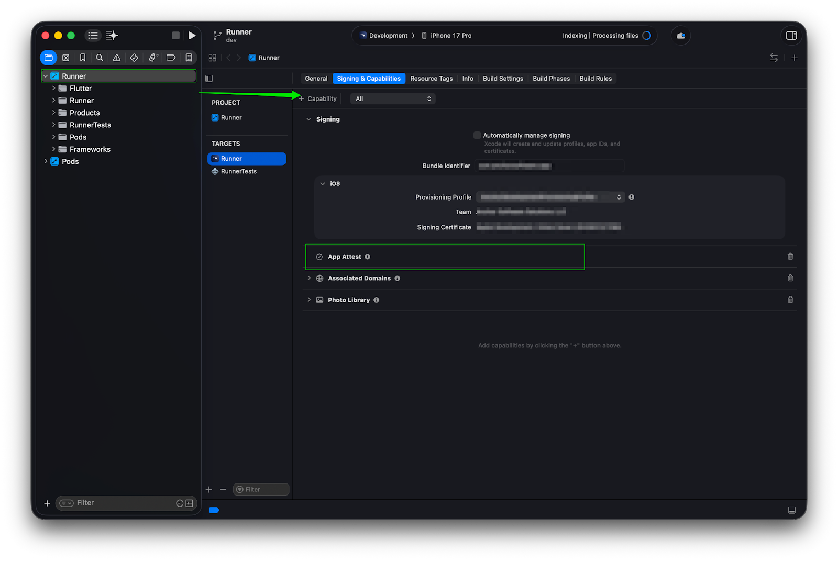
Task: Switch to the Build Rules tab
Action: pos(596,79)
